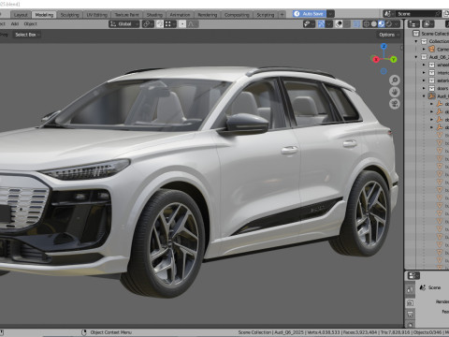The height and width of the screenshot is (337, 449).
Task: Switch to solid viewport shading
Action: click(374, 24)
